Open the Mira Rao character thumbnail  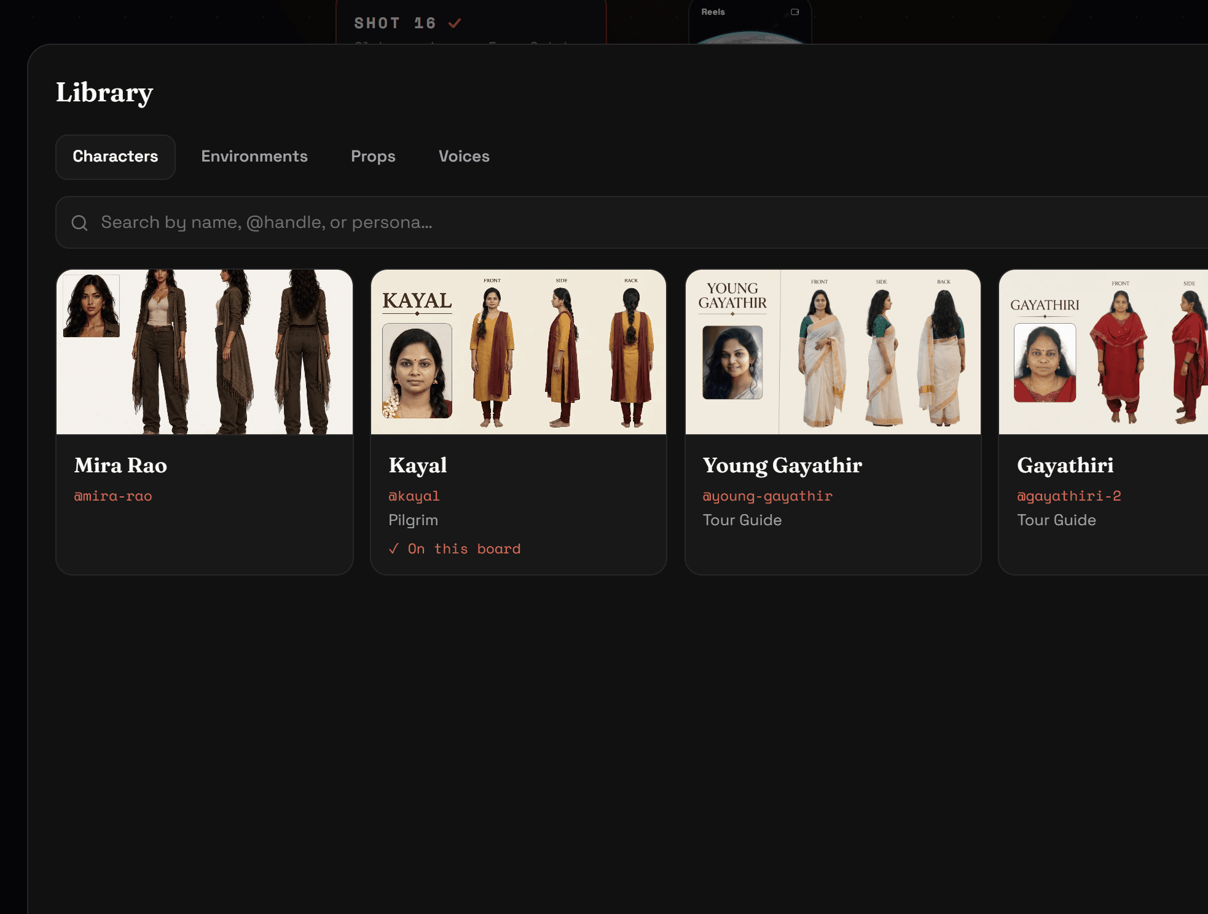[x=205, y=352]
